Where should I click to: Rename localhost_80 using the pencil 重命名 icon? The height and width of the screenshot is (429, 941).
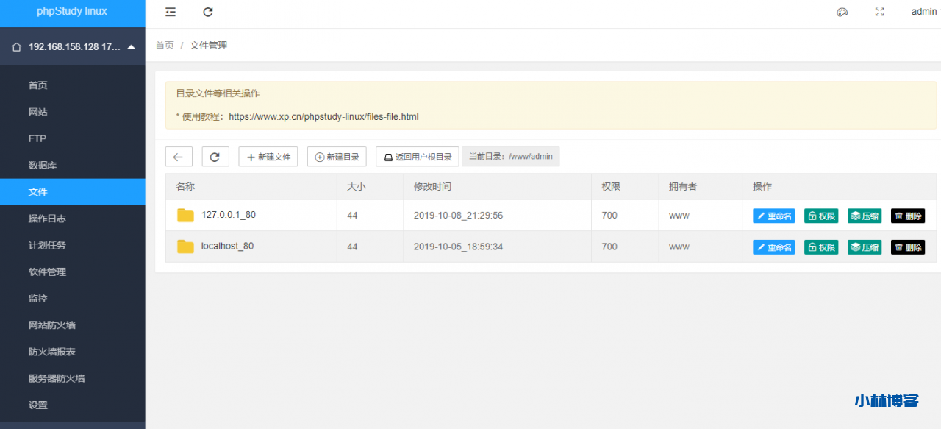(773, 247)
